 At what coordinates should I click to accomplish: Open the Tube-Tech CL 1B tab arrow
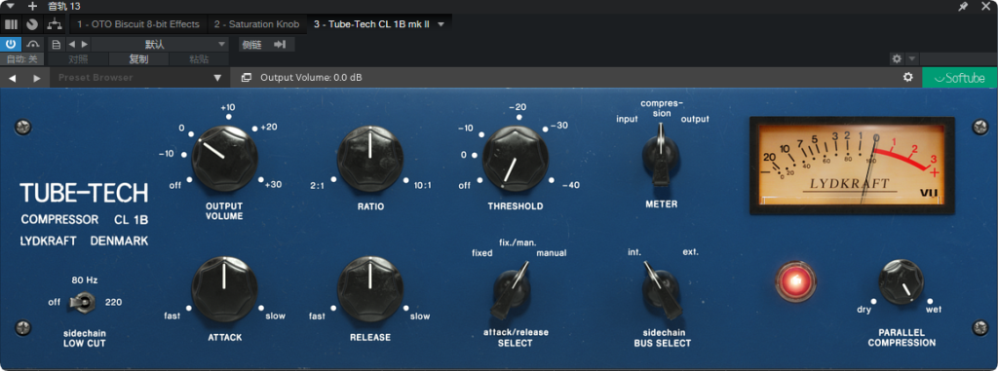tap(441, 24)
